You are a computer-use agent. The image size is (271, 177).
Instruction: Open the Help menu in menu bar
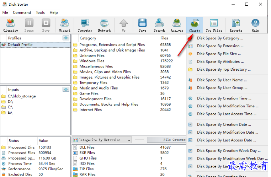54,12
